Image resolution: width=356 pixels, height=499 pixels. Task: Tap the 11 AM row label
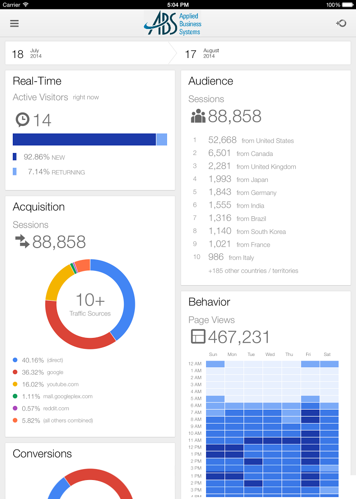click(195, 440)
